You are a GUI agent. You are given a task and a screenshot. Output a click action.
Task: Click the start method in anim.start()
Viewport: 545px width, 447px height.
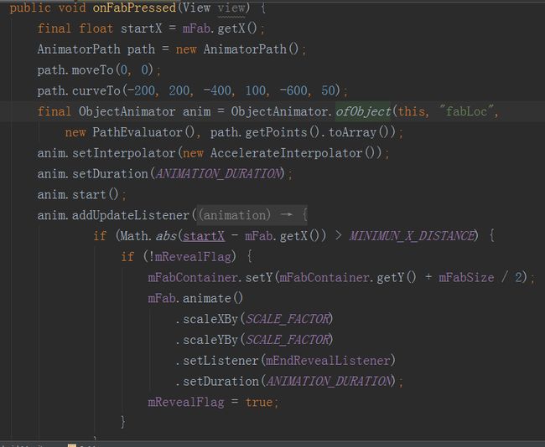[x=89, y=194]
